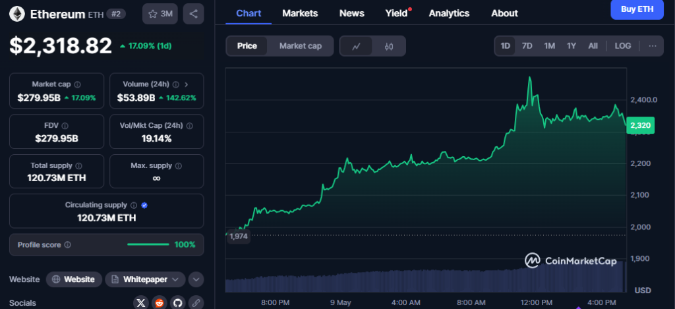675x309 pixels.
Task: Open the chart more options ellipsis
Action: point(653,45)
